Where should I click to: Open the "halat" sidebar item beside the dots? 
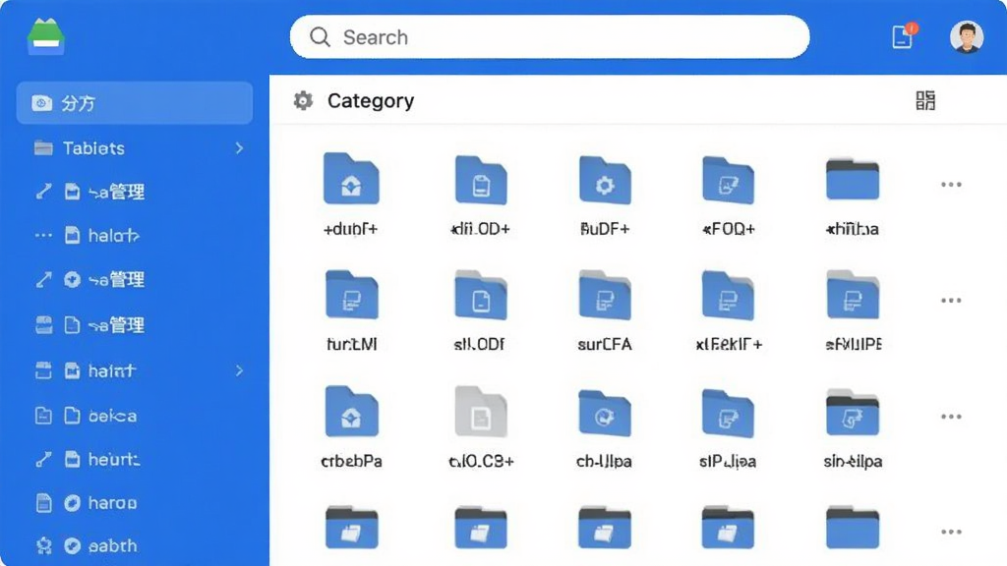pos(135,236)
